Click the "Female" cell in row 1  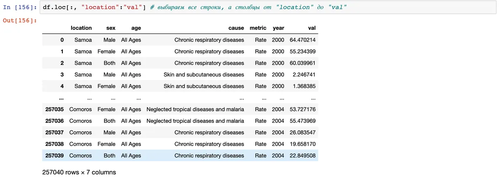[106, 51]
